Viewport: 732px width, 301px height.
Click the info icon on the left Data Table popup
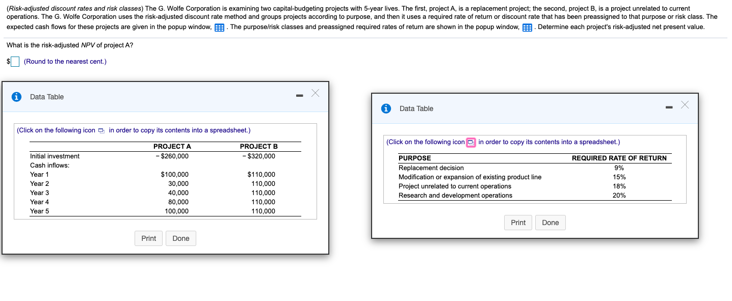16,96
